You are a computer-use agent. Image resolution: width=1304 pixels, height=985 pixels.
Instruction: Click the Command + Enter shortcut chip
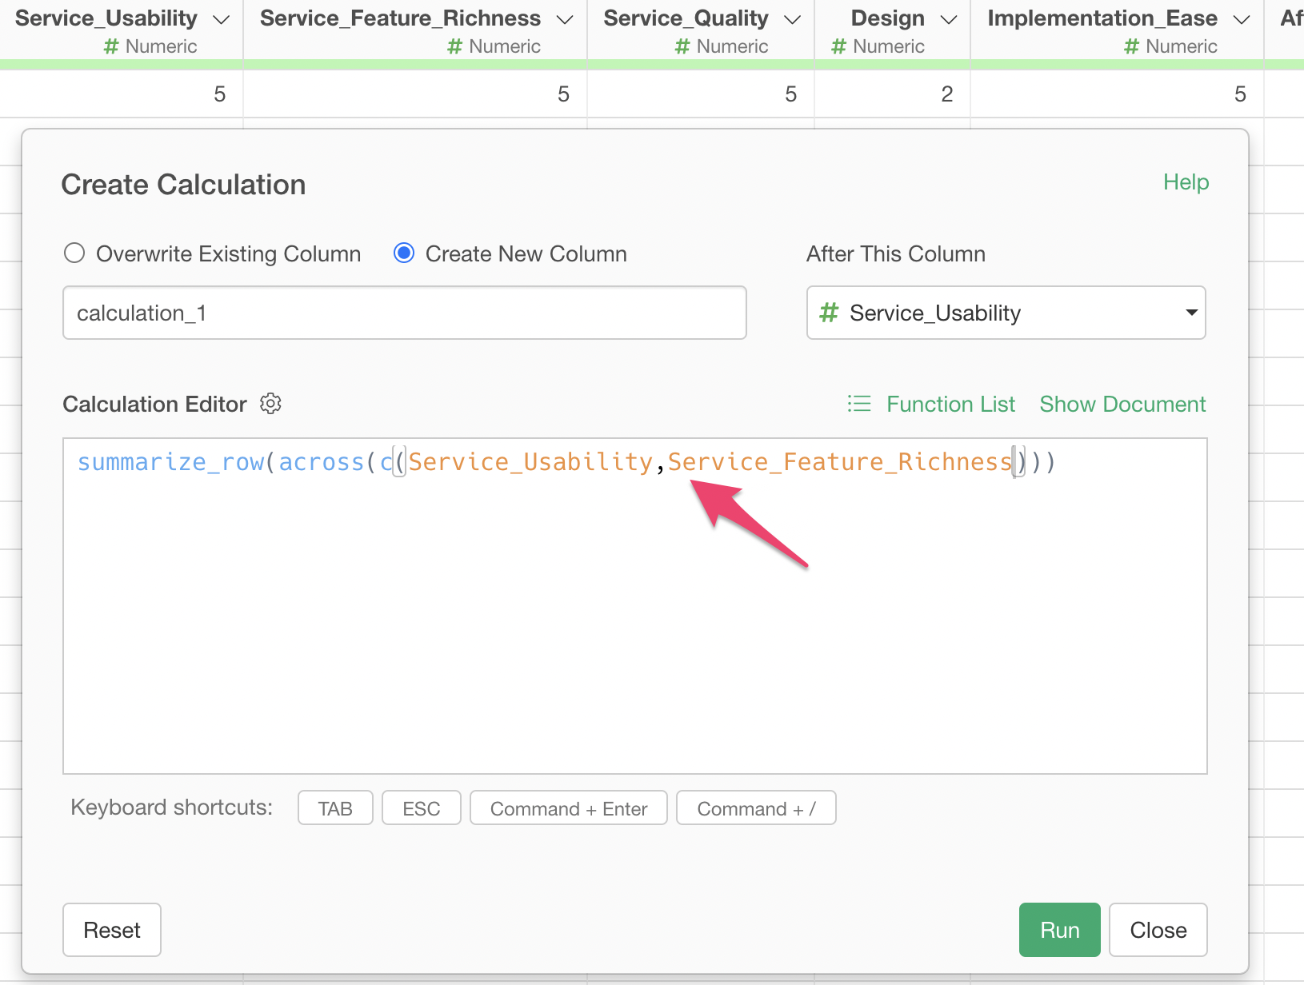tap(568, 808)
